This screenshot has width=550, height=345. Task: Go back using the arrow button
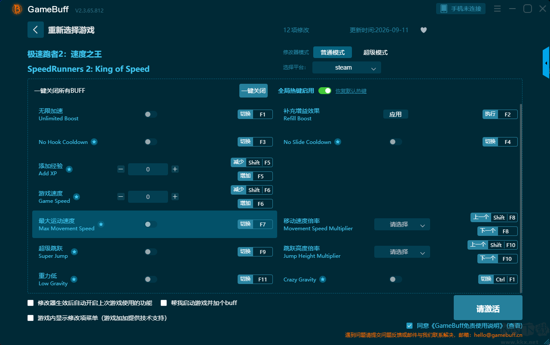tap(36, 30)
